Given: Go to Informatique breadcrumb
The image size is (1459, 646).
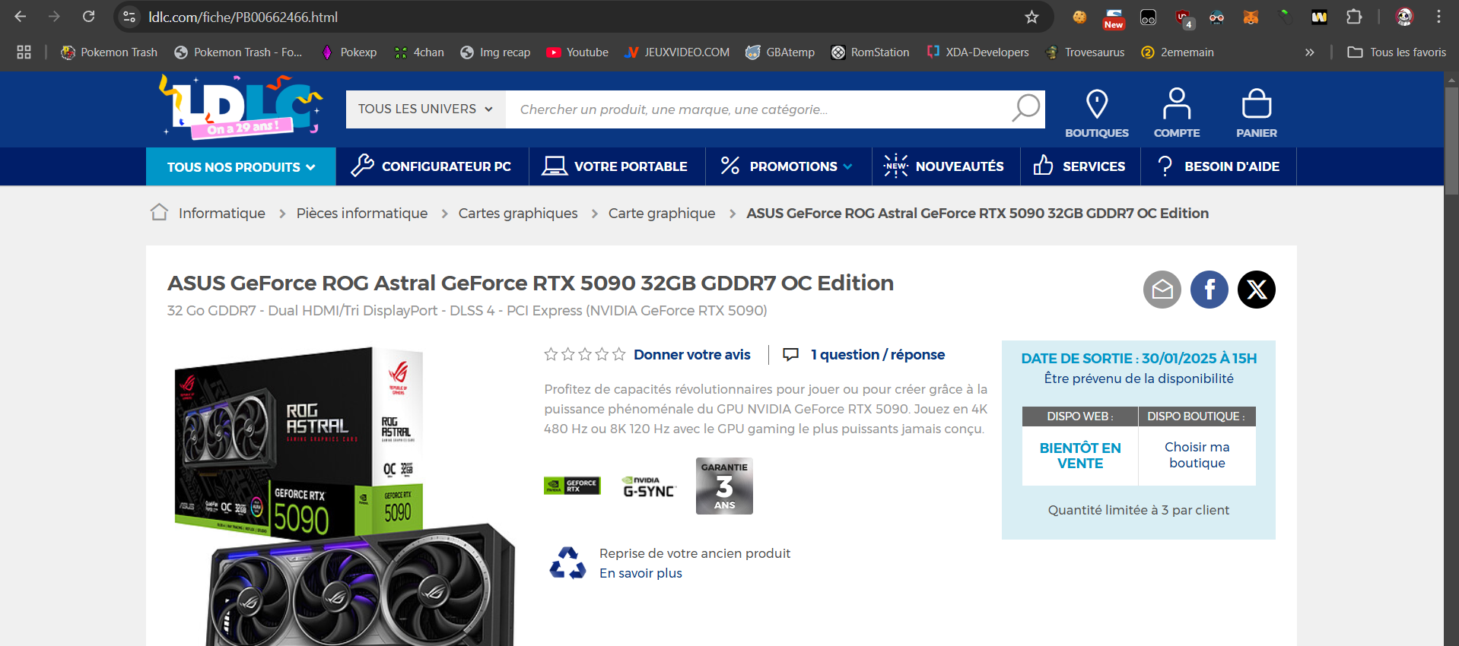Looking at the screenshot, I should (221, 214).
